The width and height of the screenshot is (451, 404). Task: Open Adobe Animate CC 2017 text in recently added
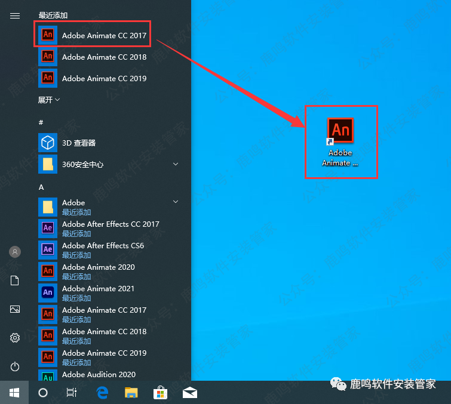tap(105, 36)
